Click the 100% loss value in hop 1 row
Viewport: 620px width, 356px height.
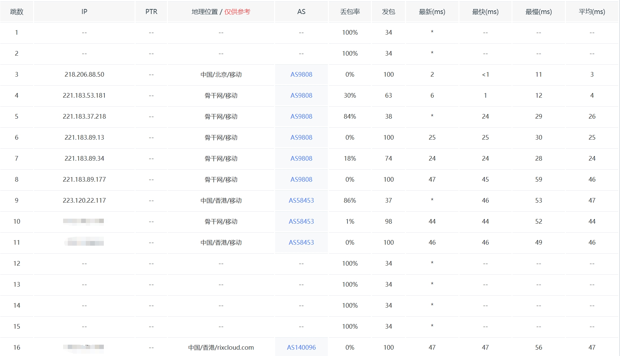click(350, 32)
